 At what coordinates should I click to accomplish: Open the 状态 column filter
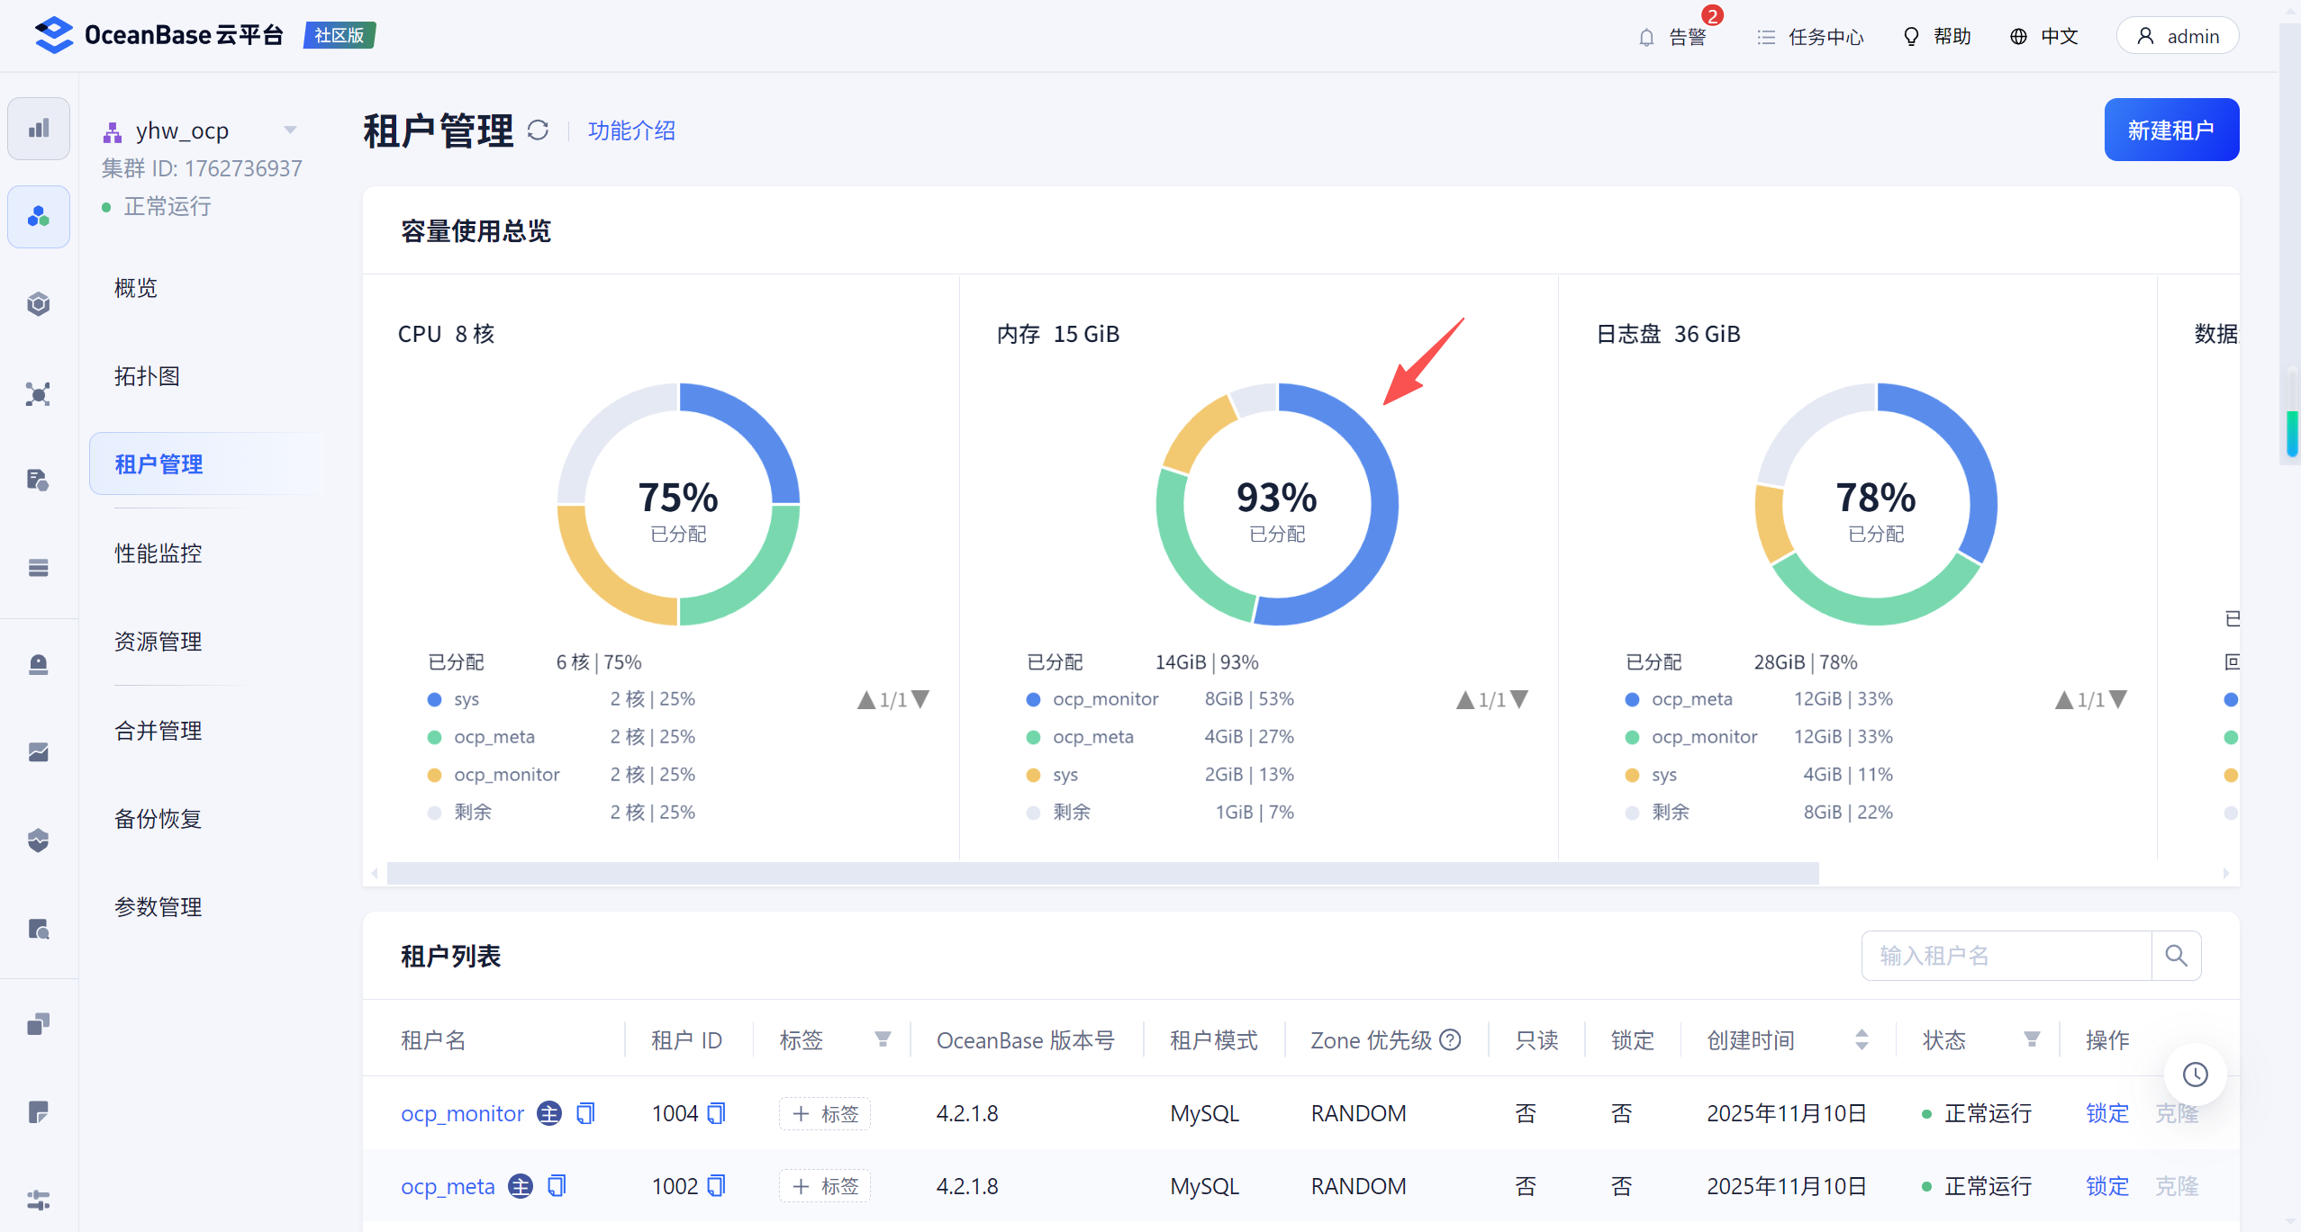[2032, 1040]
